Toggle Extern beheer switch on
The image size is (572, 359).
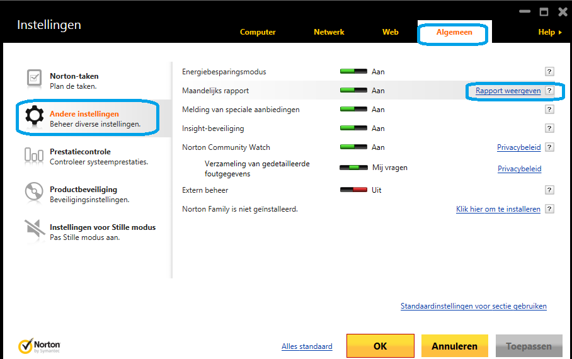tap(353, 190)
